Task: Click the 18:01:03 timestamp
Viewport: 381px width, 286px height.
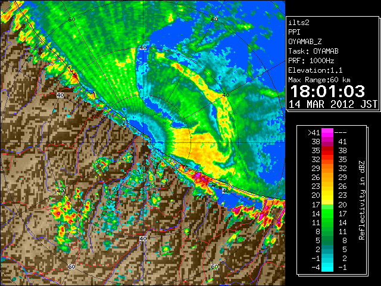Action: [327, 91]
